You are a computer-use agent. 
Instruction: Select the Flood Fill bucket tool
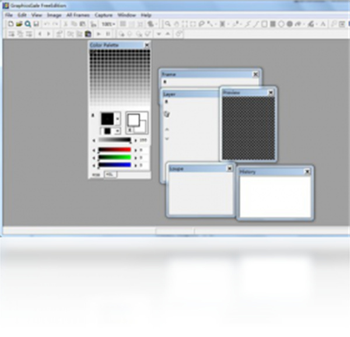pos(311,24)
